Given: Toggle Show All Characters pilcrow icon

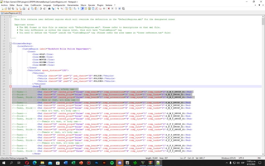Looking at the screenshot, I should pyautogui.click(x=78, y=8).
